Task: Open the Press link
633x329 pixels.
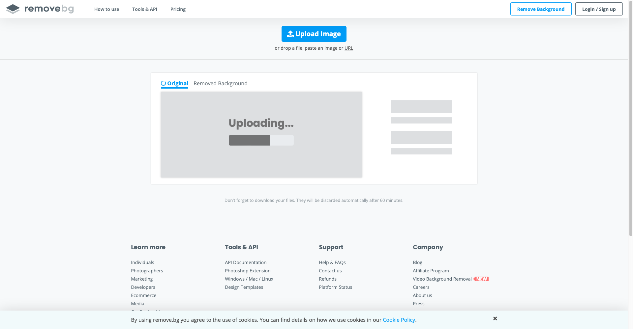Action: click(419, 304)
